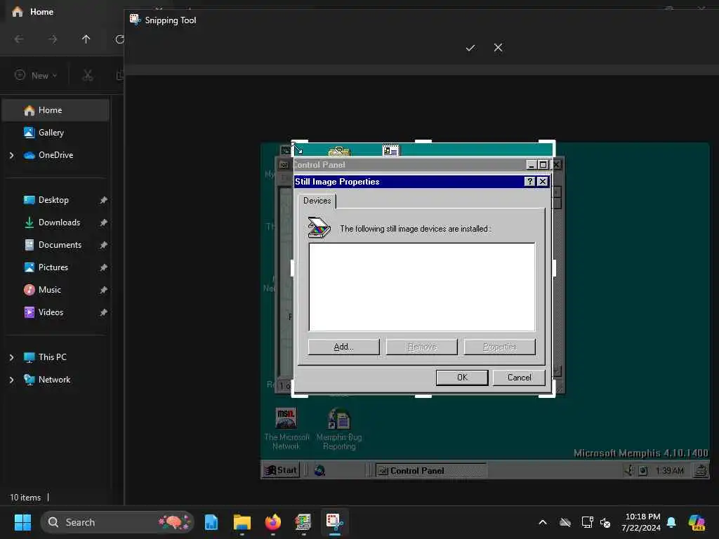Open File Explorer from the taskbar
Screen dimensions: 719x539
click(242, 522)
